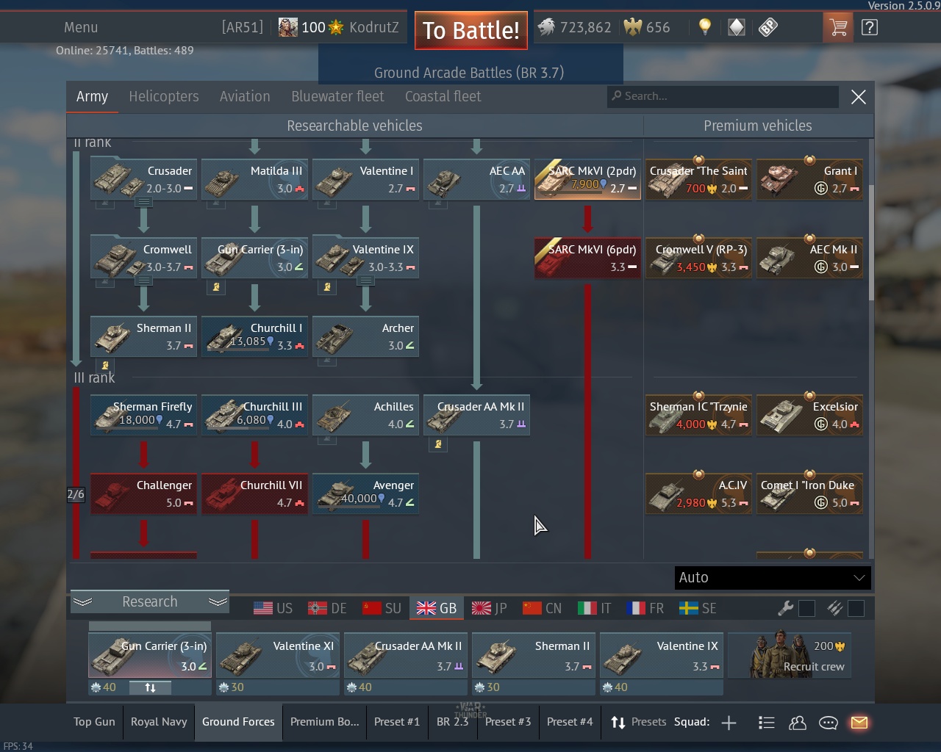Screen dimensions: 941x752
Task: Collapse the Research panel
Action: coord(150,601)
